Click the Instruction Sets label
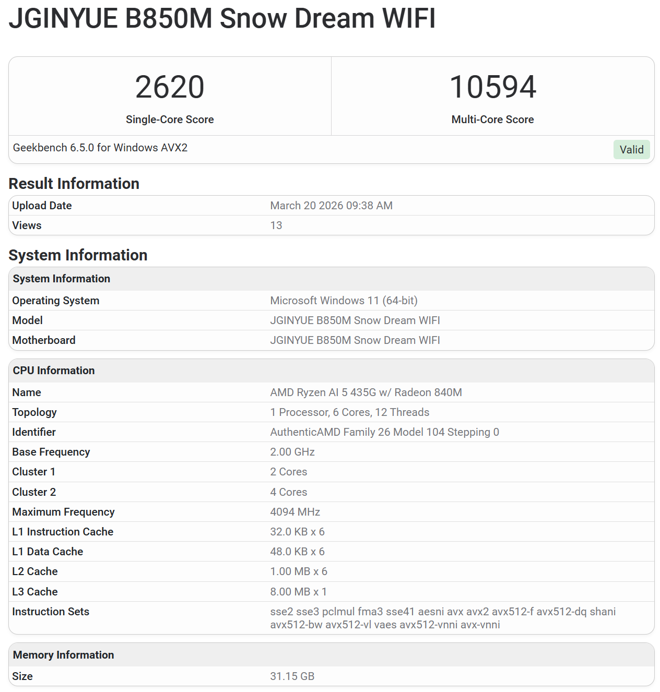Screen dimensions: 660x692 click(x=51, y=612)
